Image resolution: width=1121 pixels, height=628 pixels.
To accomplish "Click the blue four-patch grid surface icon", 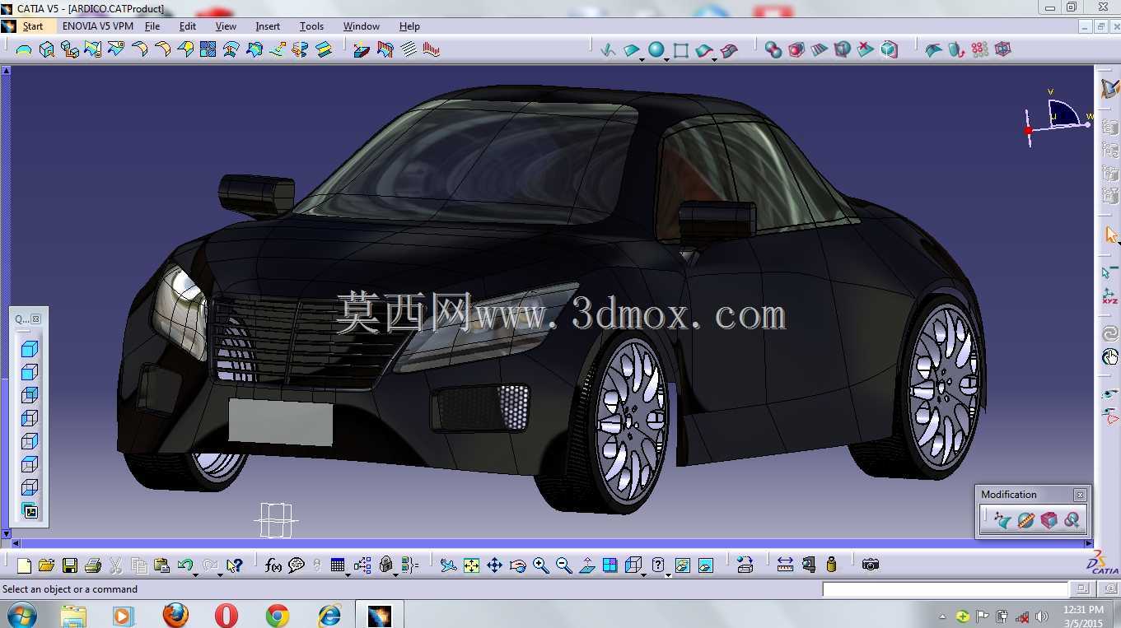I will point(208,49).
